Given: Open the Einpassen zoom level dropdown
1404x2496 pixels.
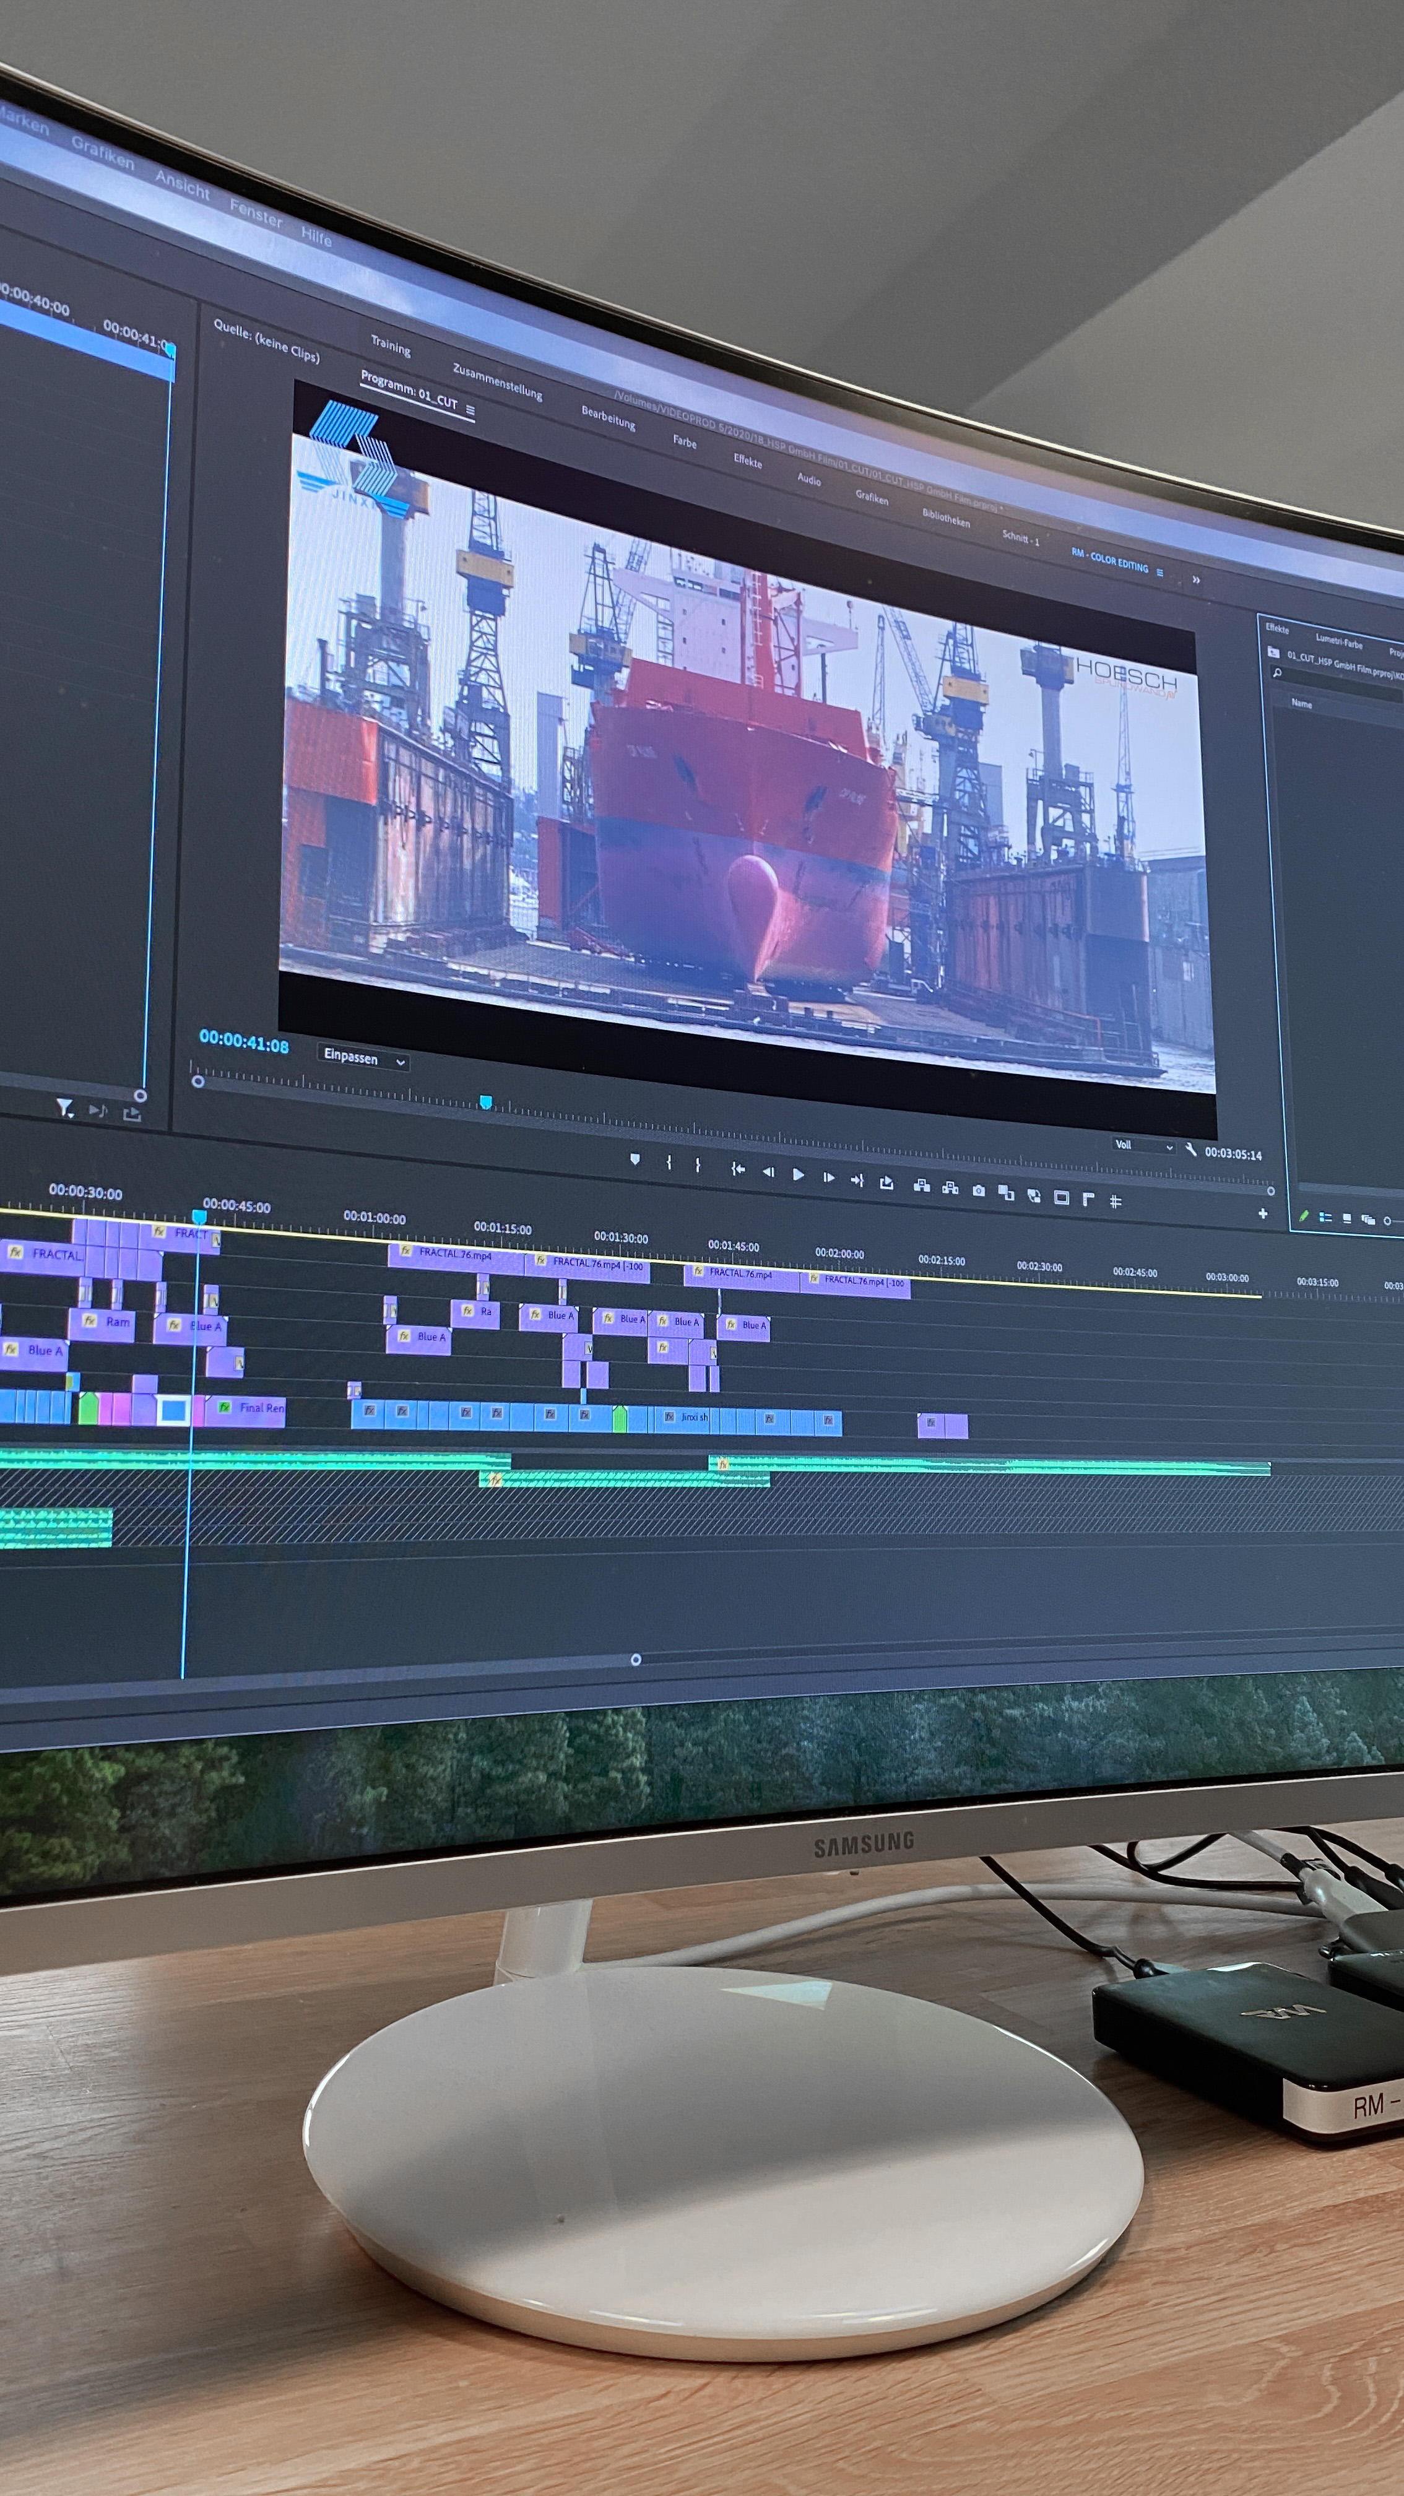Looking at the screenshot, I should 363,1058.
